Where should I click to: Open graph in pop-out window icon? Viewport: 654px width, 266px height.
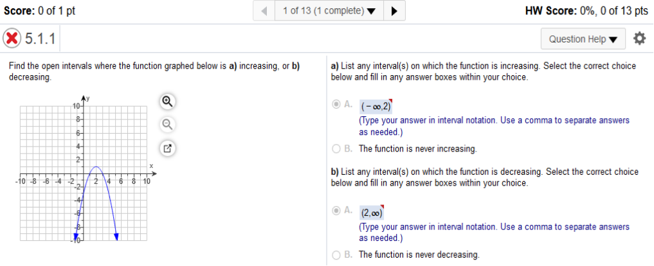[168, 148]
